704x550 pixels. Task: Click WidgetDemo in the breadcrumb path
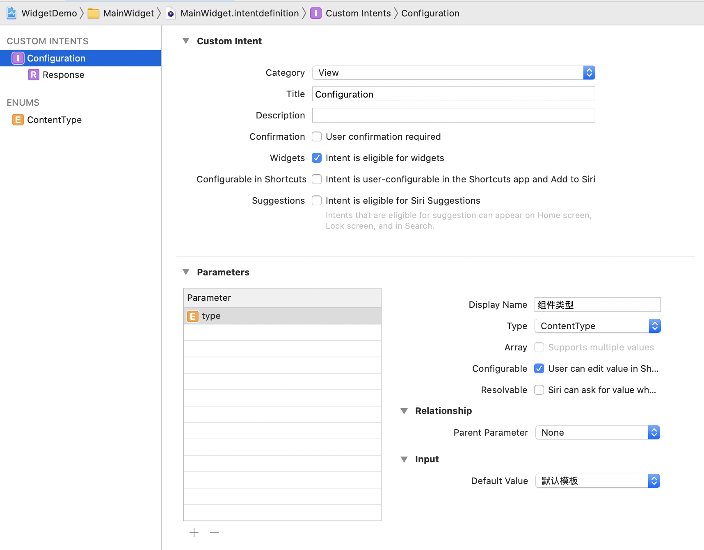tap(49, 14)
